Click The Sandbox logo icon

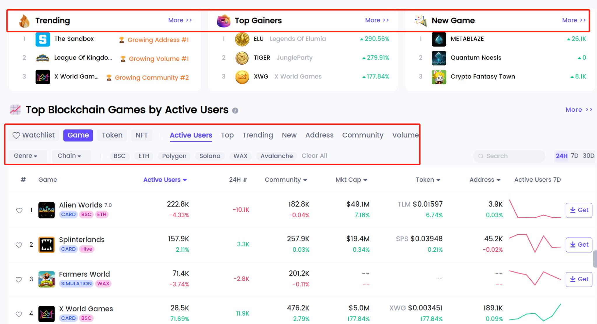click(43, 39)
